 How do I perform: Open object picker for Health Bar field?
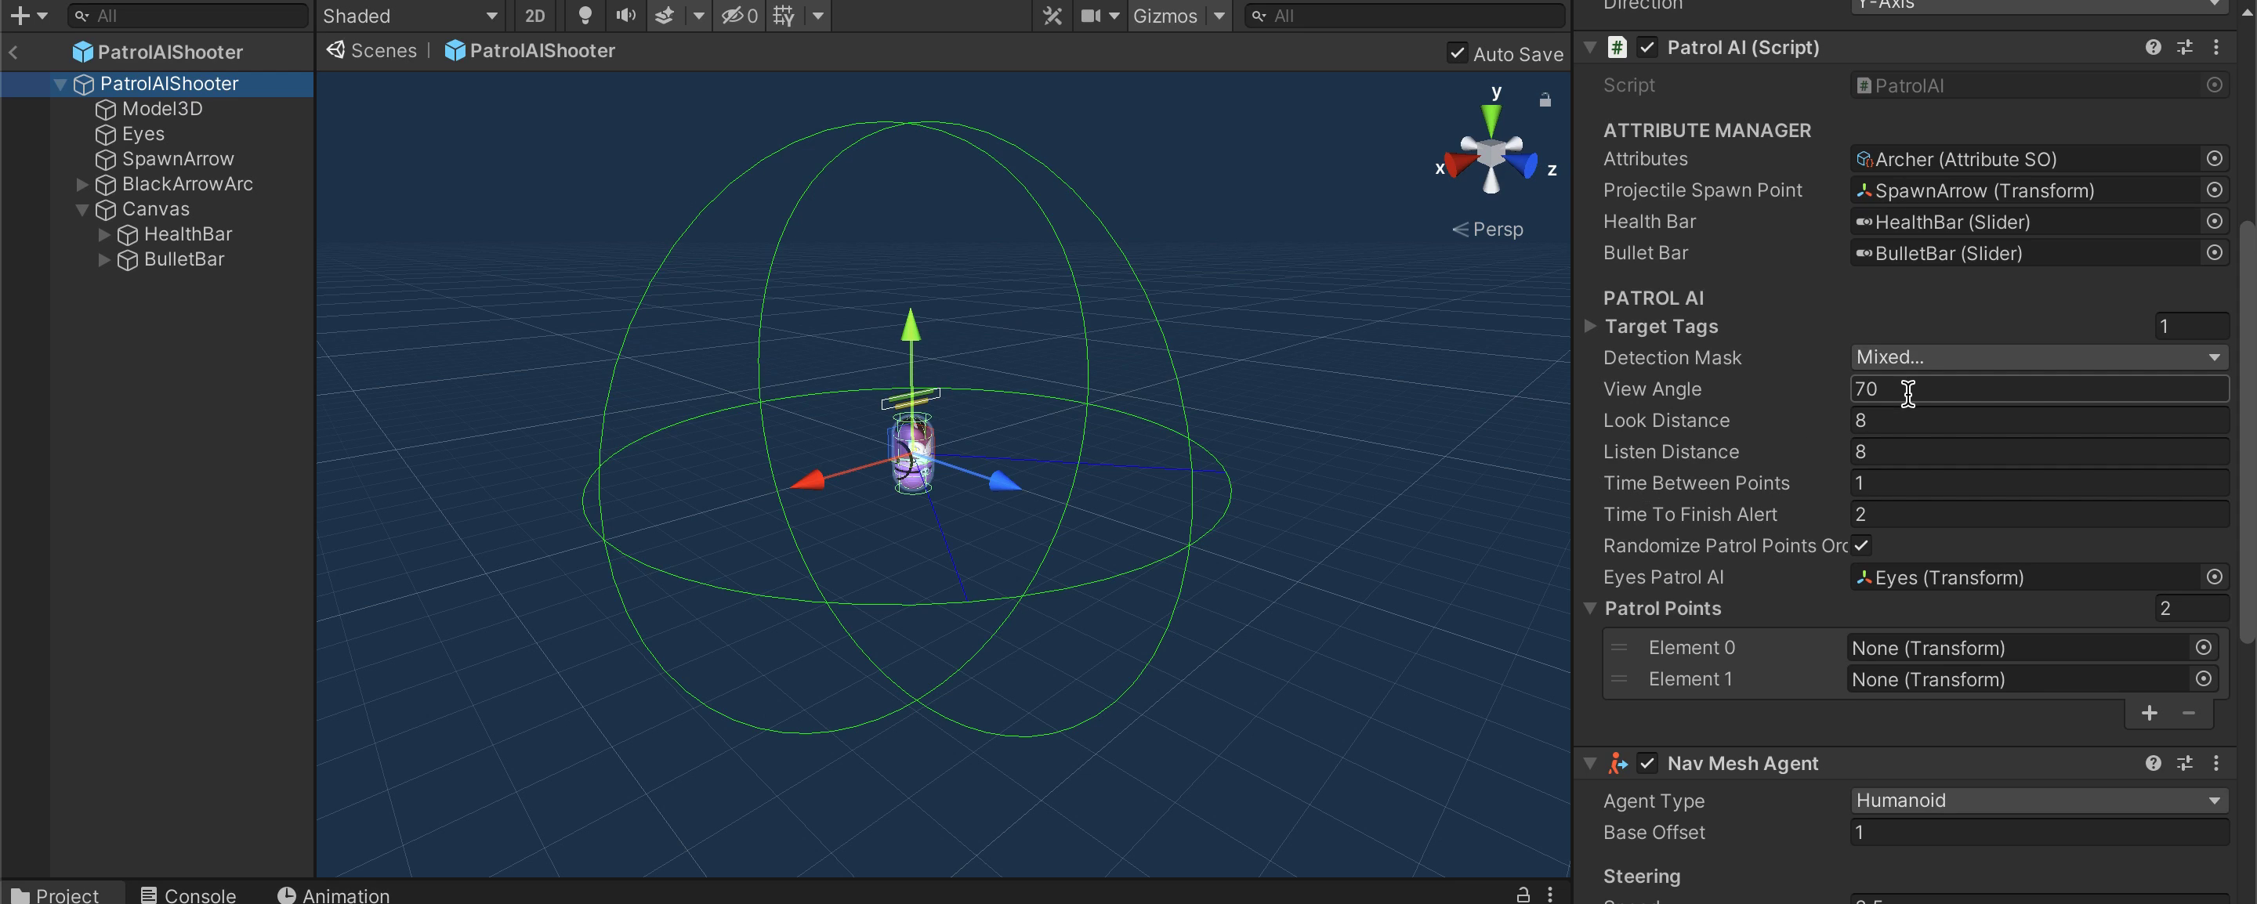coord(2214,222)
